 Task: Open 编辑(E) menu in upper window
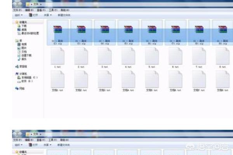[x=29, y=10]
